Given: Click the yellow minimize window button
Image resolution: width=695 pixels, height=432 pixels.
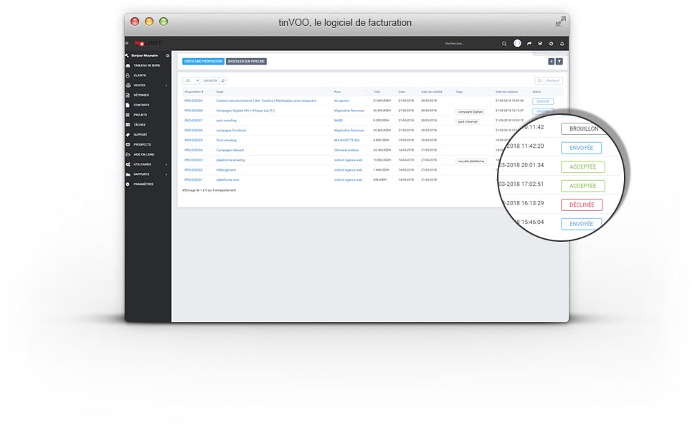Looking at the screenshot, I should (x=149, y=22).
